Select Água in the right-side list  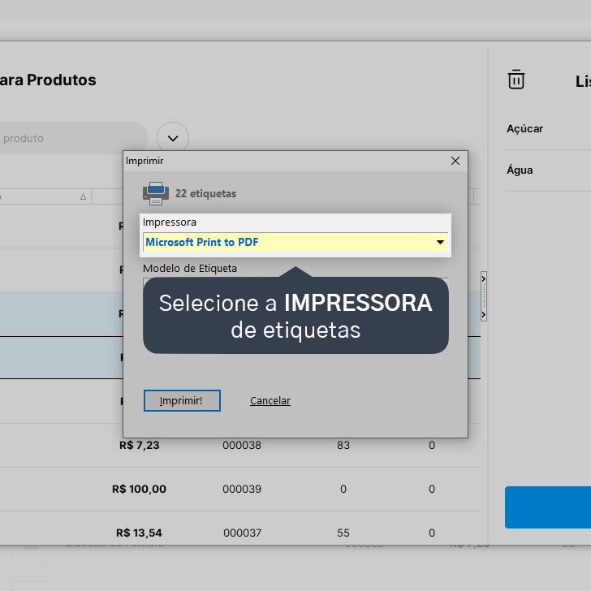coord(520,170)
